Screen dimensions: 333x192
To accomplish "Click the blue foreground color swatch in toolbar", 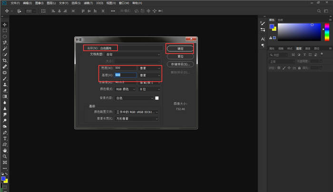I will click(4, 179).
